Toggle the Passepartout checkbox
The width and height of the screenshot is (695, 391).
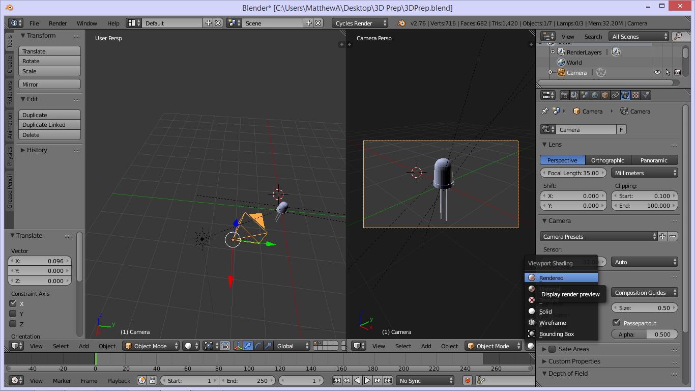(617, 323)
